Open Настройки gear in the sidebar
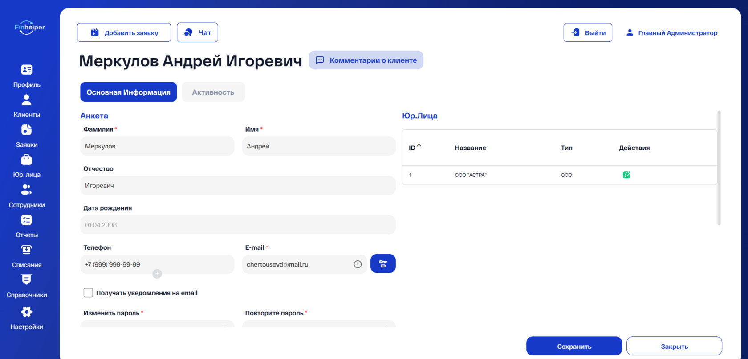This screenshot has height=359, width=748. pyautogui.click(x=27, y=318)
